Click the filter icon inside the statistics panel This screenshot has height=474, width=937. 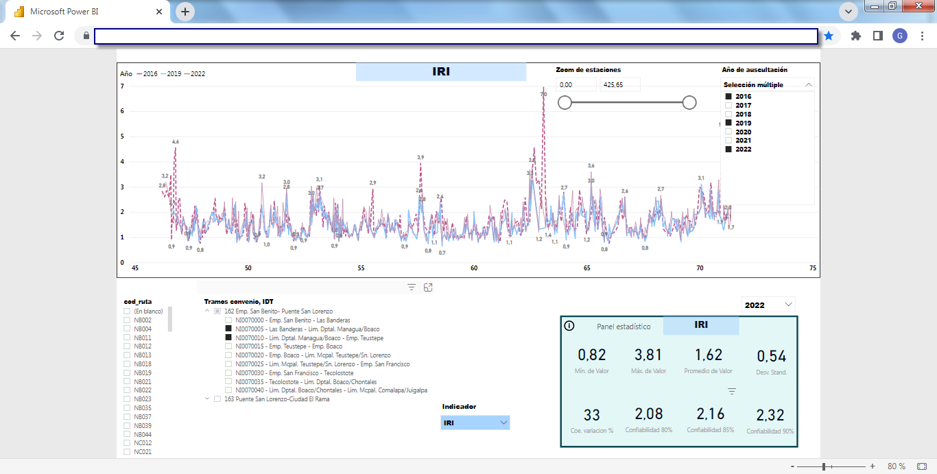[732, 391]
